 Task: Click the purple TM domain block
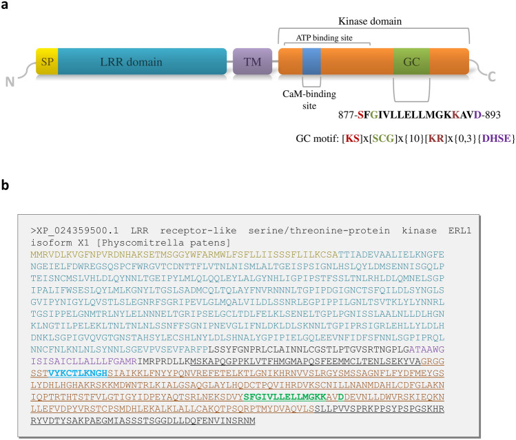coord(252,61)
